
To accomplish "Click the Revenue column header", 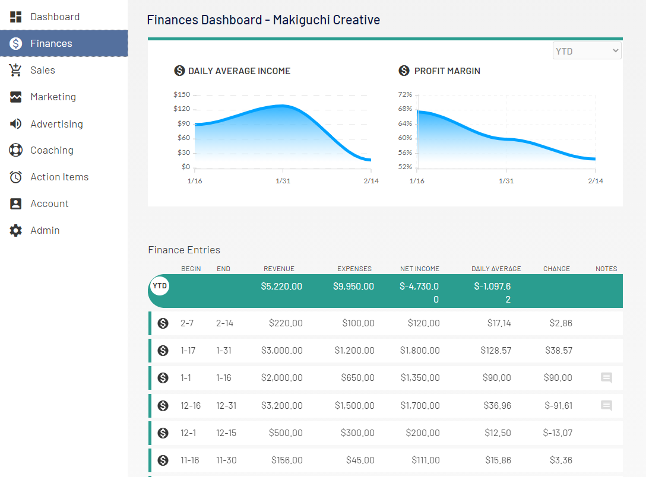I will coord(279,268).
